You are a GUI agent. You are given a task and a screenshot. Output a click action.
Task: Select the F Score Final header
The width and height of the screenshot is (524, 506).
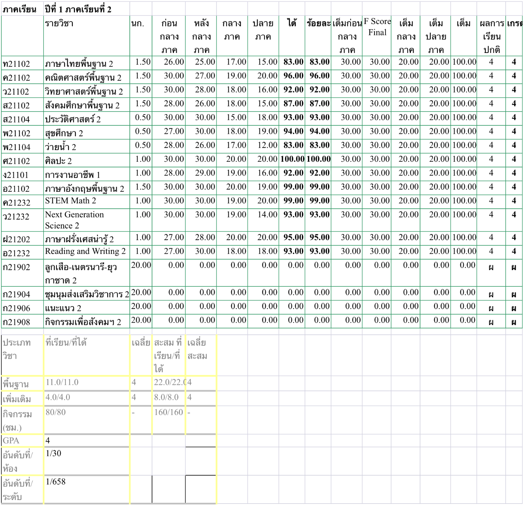click(377, 36)
